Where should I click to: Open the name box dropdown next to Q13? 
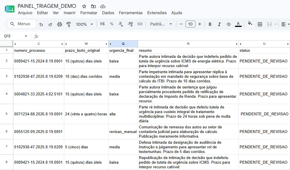click(x=26, y=36)
